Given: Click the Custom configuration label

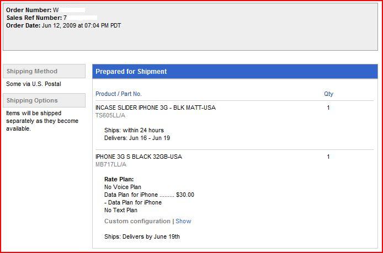Looking at the screenshot, I should [137, 221].
